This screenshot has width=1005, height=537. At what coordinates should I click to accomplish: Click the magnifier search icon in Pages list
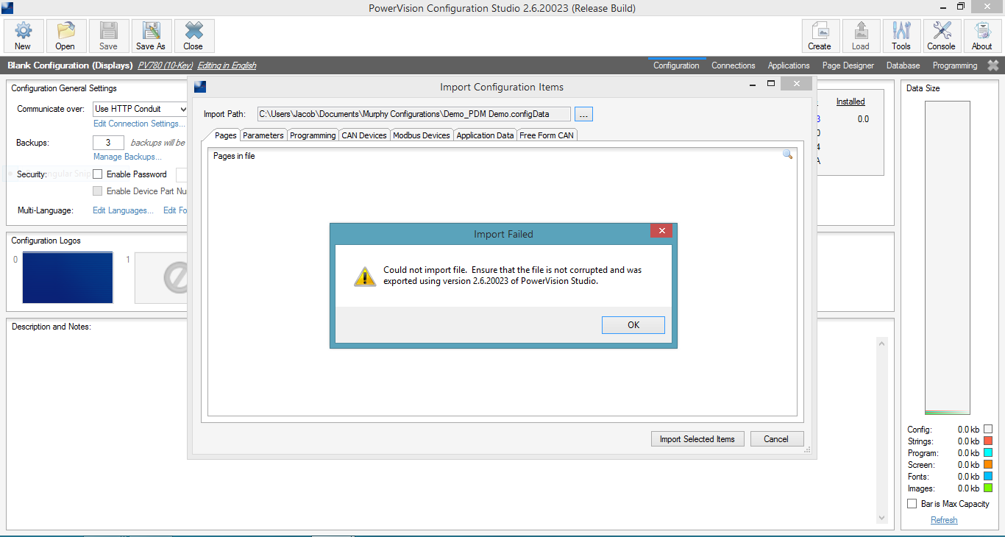point(787,154)
